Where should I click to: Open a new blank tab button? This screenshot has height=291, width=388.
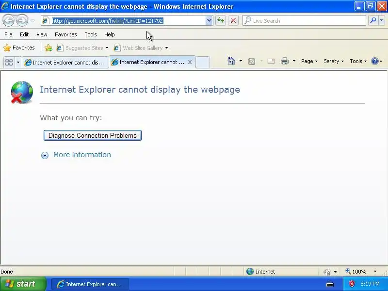click(x=203, y=62)
